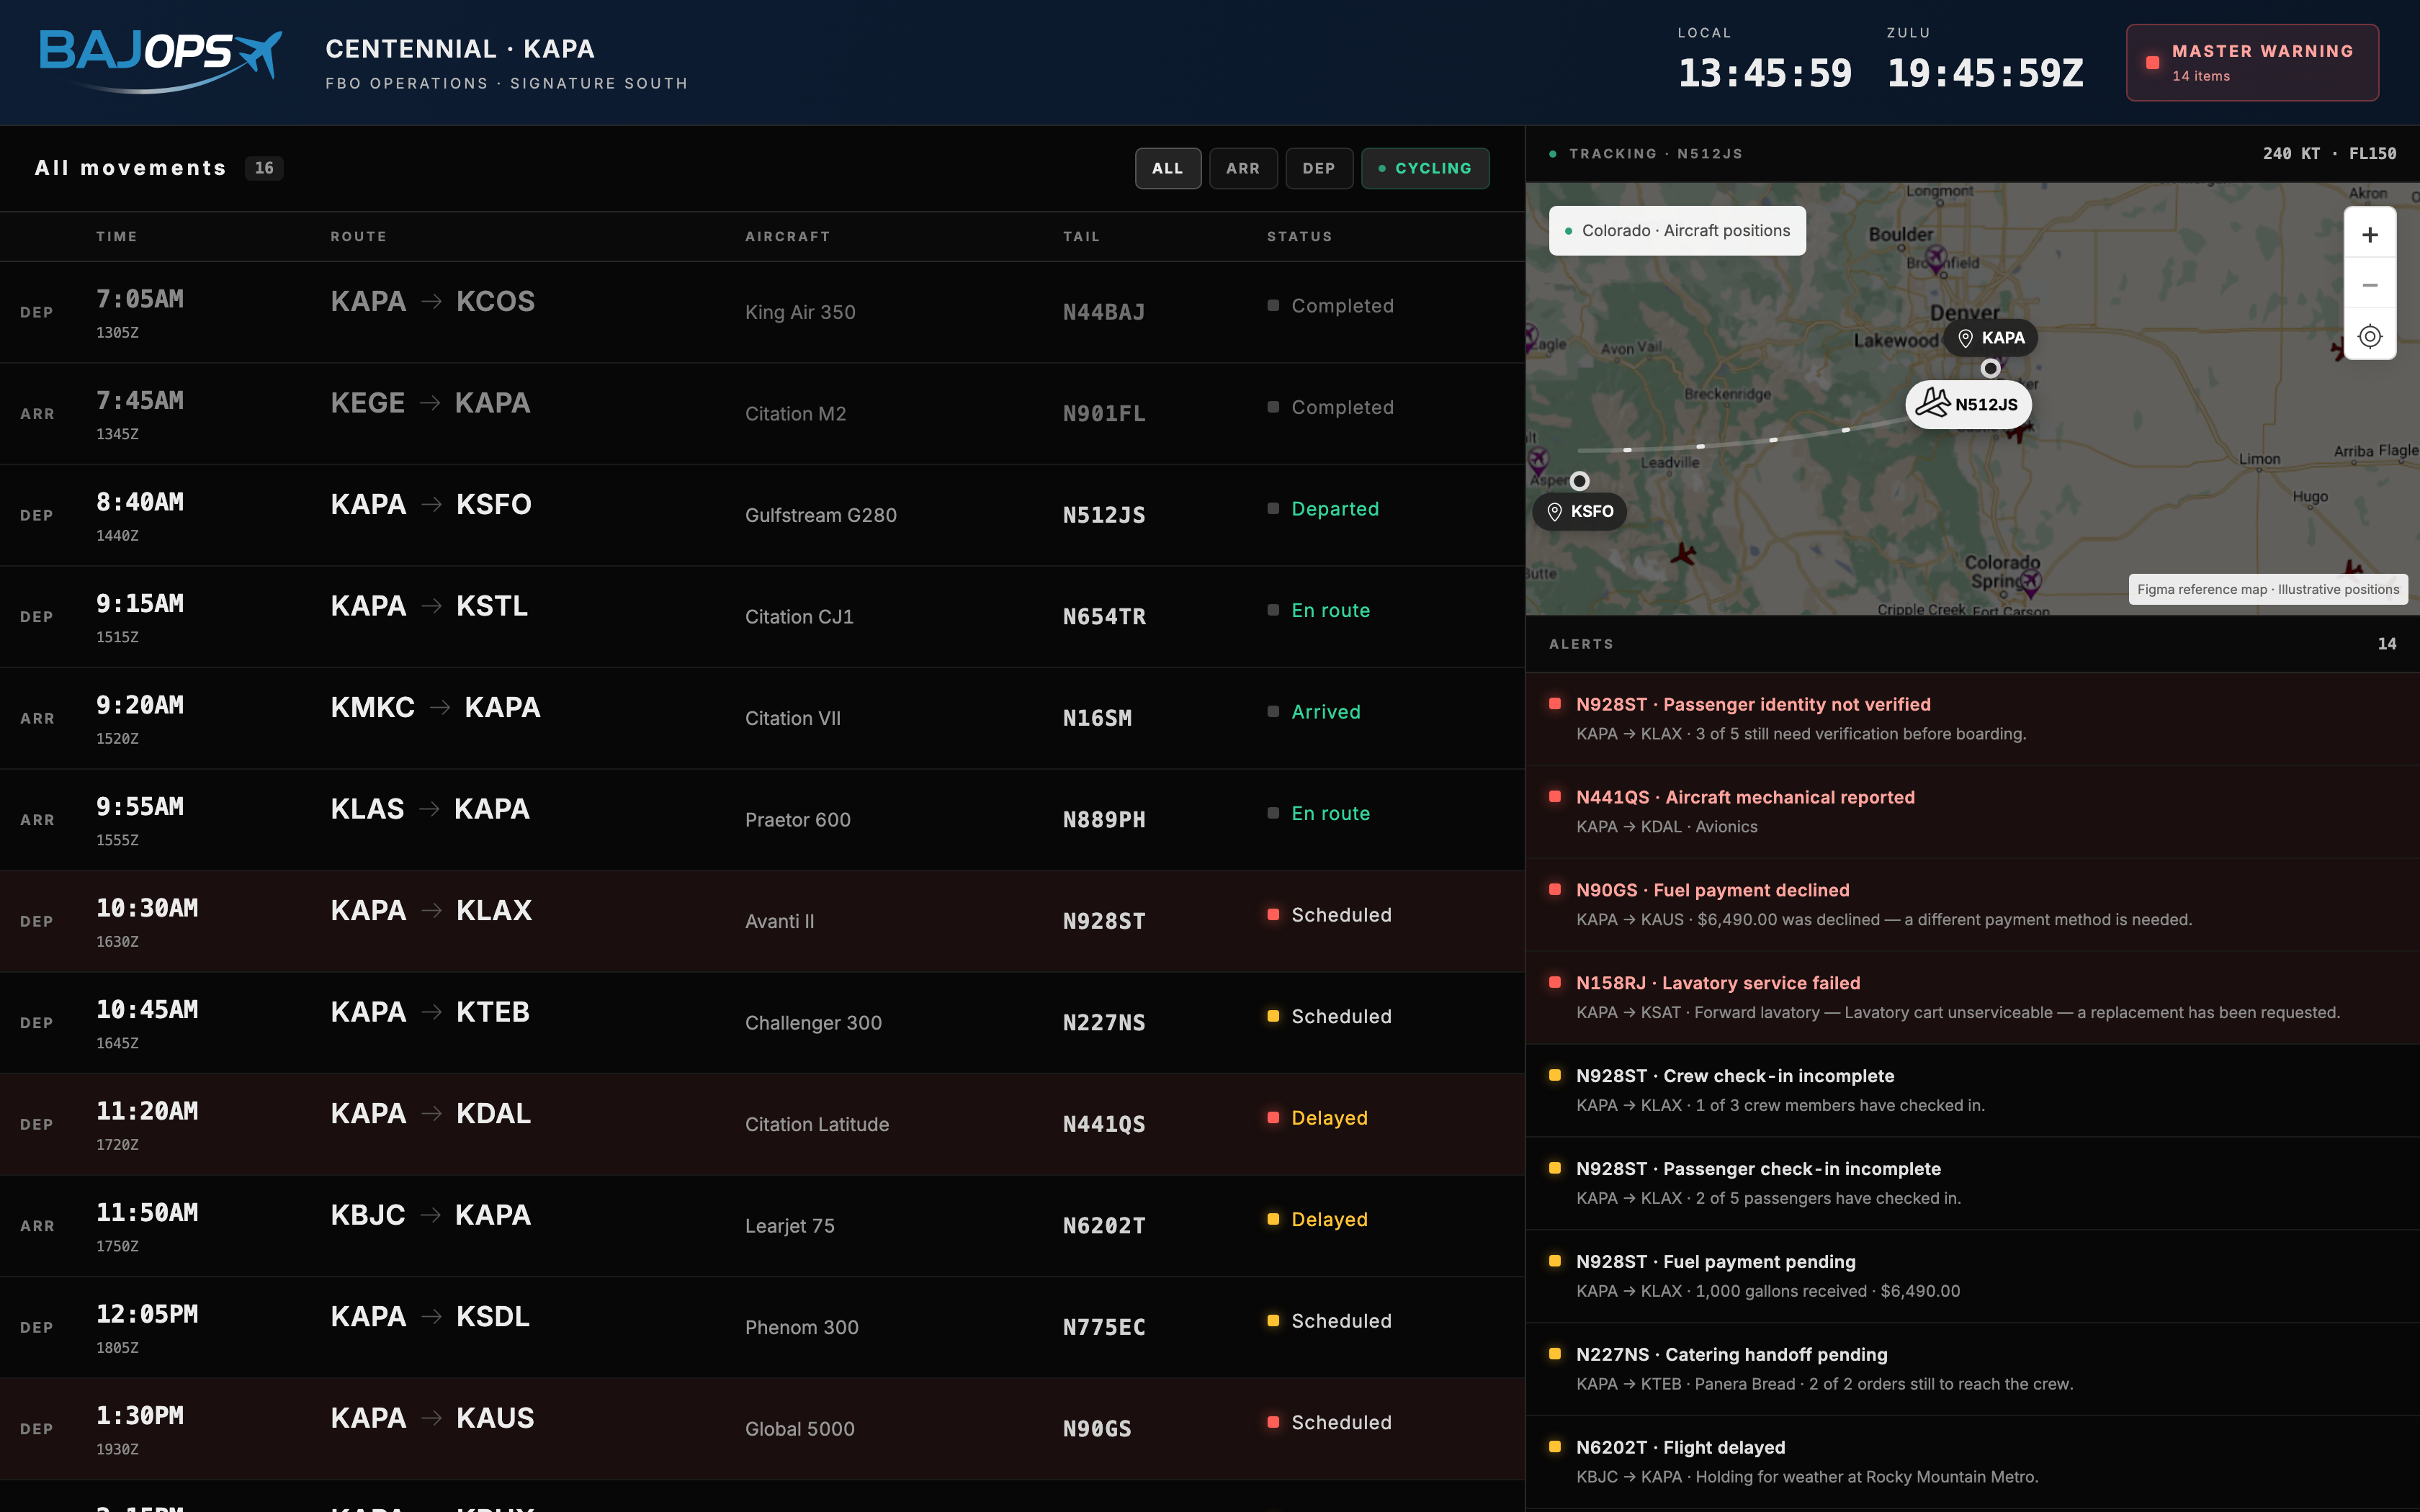Click the KSFO pin label on map
The image size is (2420, 1512).
click(1579, 511)
